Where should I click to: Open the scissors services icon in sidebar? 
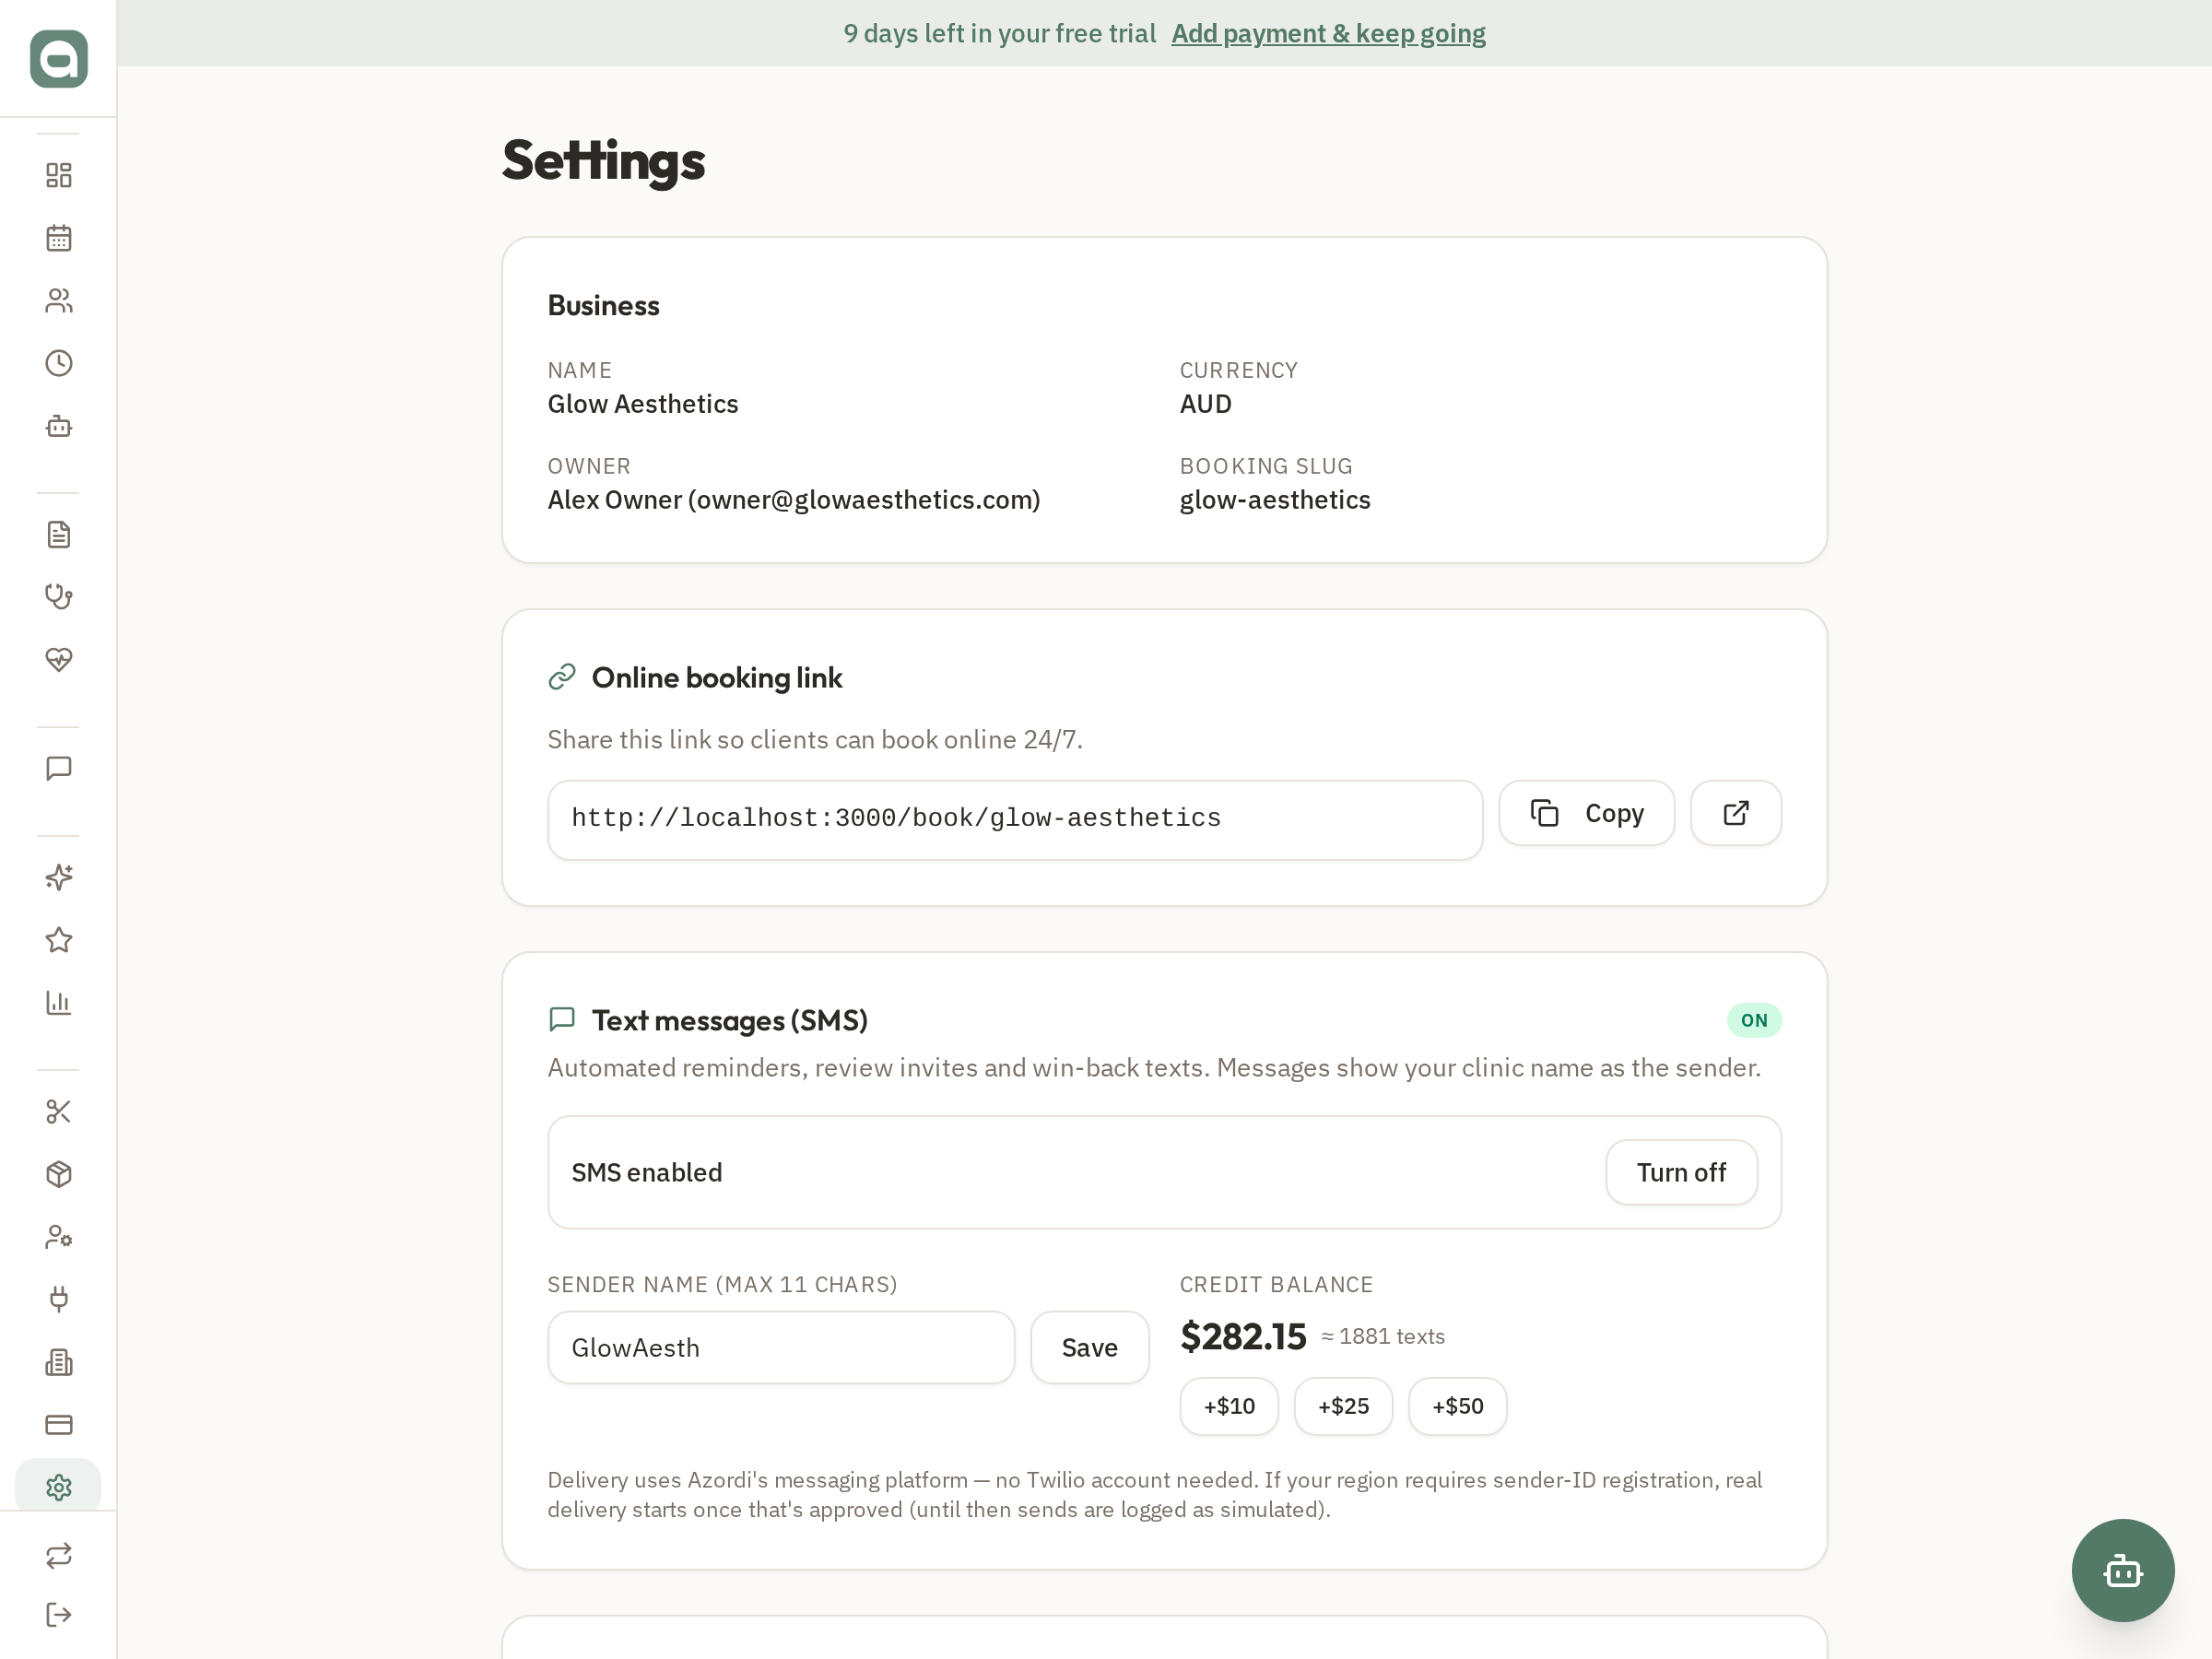click(x=59, y=1112)
